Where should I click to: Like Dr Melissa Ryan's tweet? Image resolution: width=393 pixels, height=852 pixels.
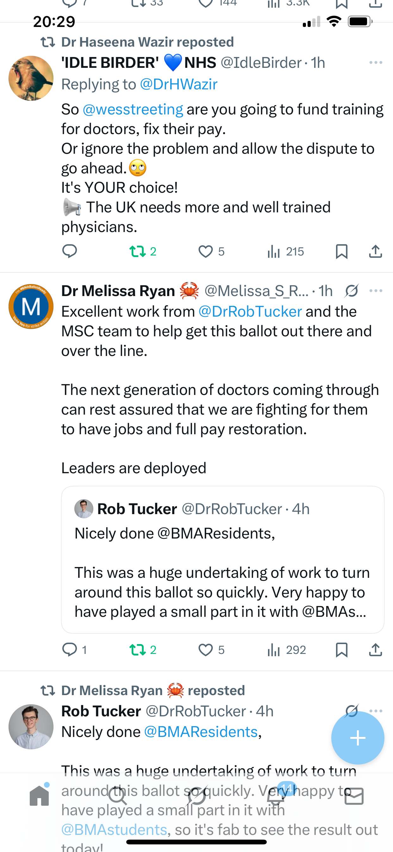tap(206, 649)
